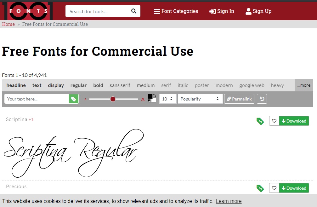The image size is (317, 207).
Task: Open the Learn more cookies link
Action: click(229, 201)
